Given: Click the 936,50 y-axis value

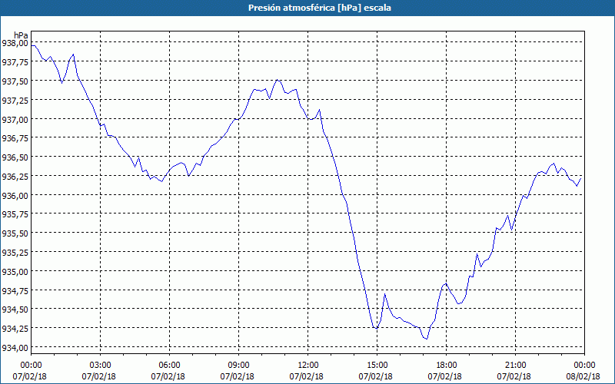Looking at the screenshot, I should click(14, 157).
